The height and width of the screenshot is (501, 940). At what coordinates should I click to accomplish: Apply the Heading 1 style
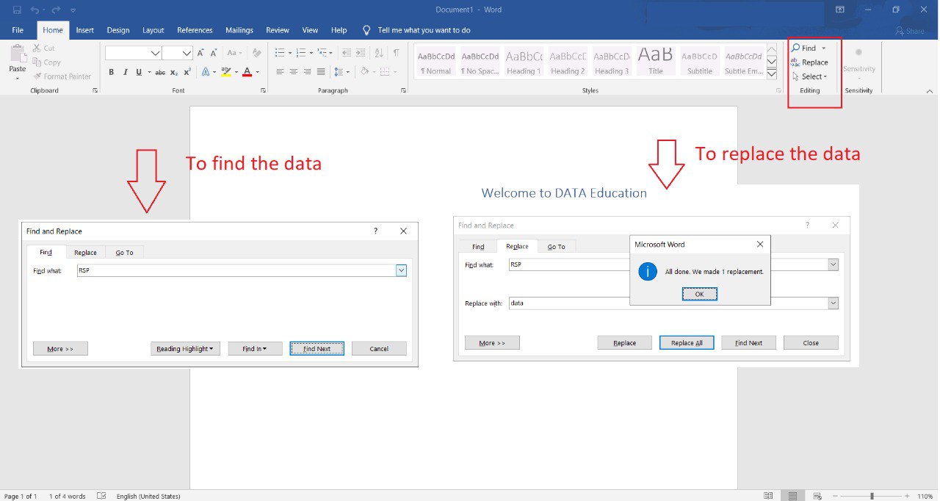(x=524, y=62)
